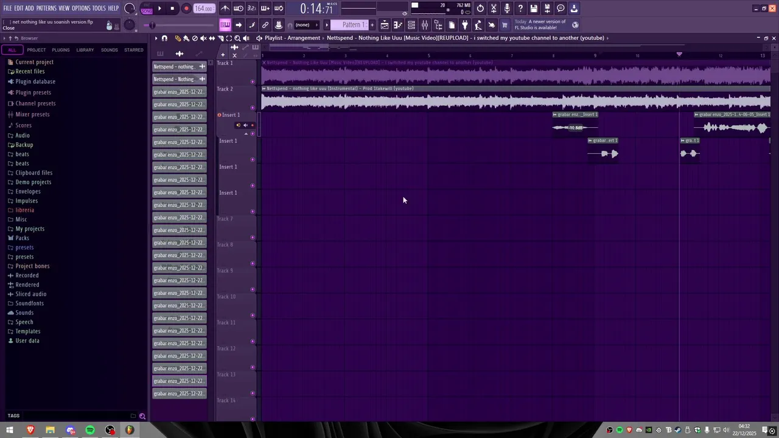The image size is (779, 438).
Task: Toggle loop recording icon
Action: (x=278, y=9)
